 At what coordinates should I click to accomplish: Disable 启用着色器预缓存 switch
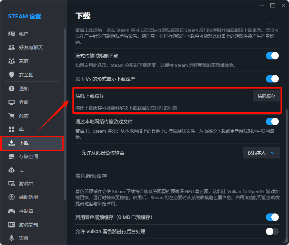click(272, 217)
